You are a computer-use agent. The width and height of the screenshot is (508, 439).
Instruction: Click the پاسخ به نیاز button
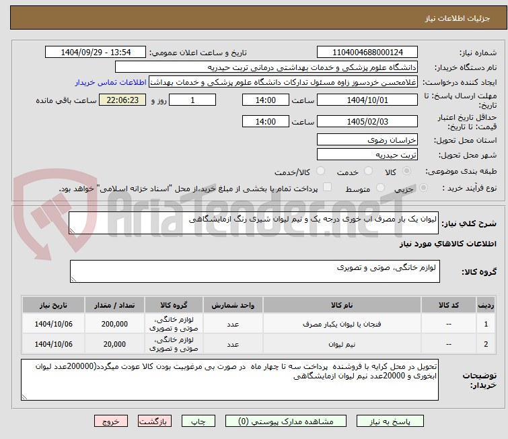390,421
